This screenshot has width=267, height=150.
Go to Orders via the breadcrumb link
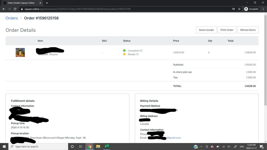click(12, 18)
